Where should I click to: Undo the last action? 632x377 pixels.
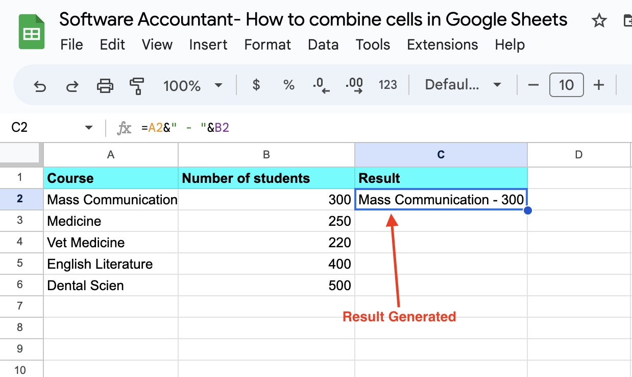40,86
